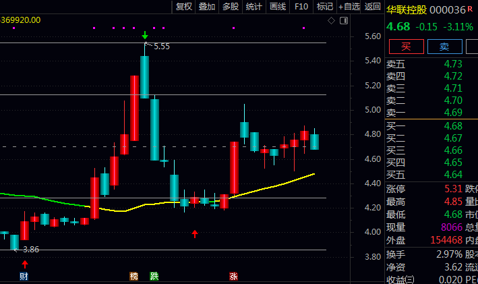Click the 标记 mark button

point(325,6)
